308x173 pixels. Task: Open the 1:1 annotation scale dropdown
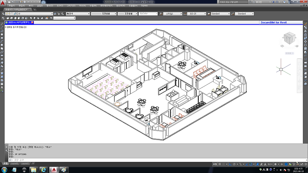pyautogui.click(x=270, y=164)
